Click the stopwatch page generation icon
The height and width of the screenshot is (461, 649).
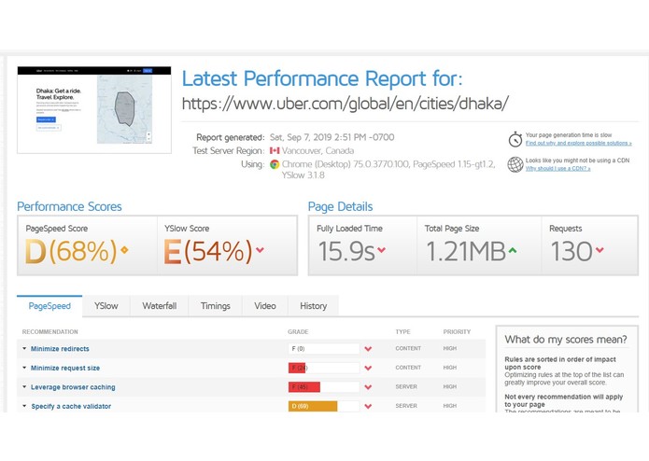pyautogui.click(x=515, y=139)
